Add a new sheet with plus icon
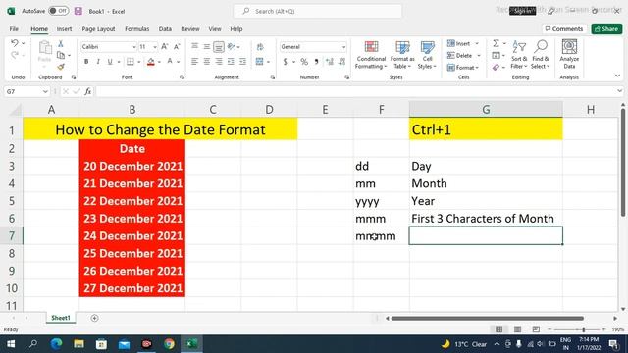628x353 pixels. click(94, 318)
